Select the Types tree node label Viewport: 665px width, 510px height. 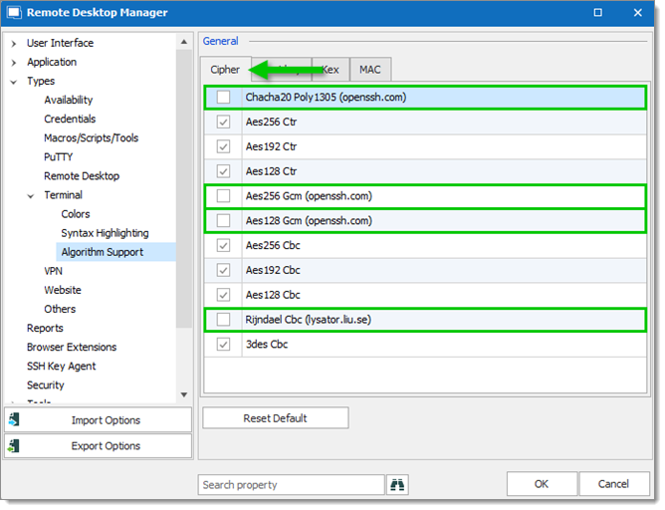[x=41, y=81]
